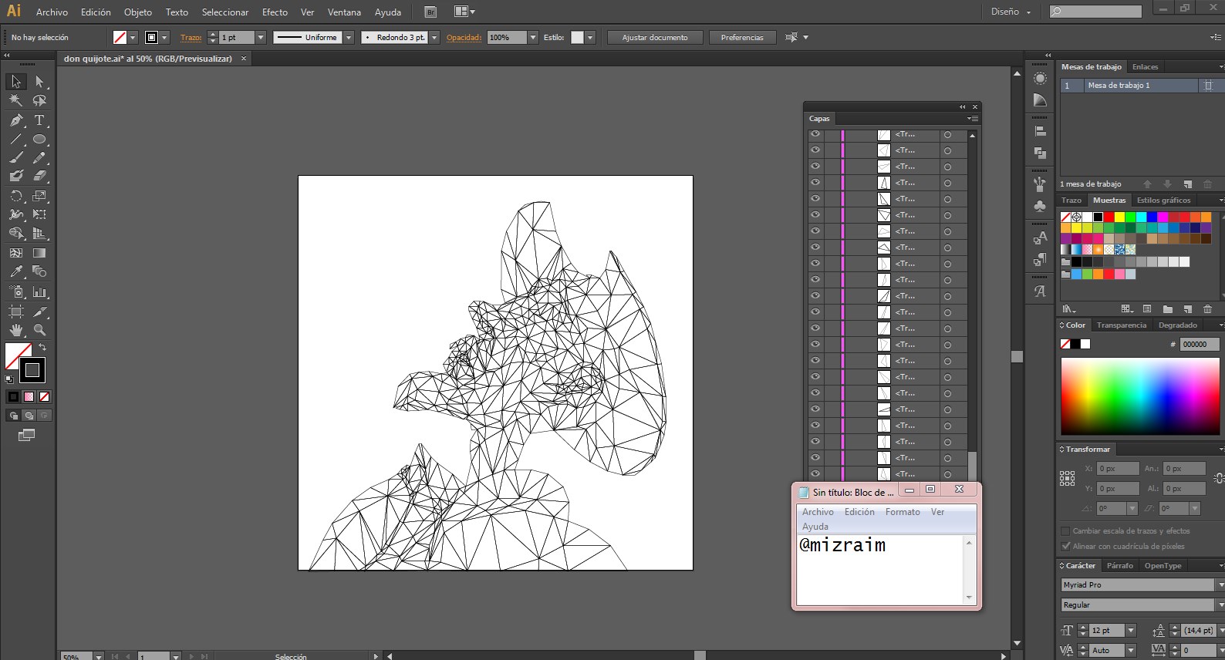Select the Artboard tool

[x=15, y=311]
